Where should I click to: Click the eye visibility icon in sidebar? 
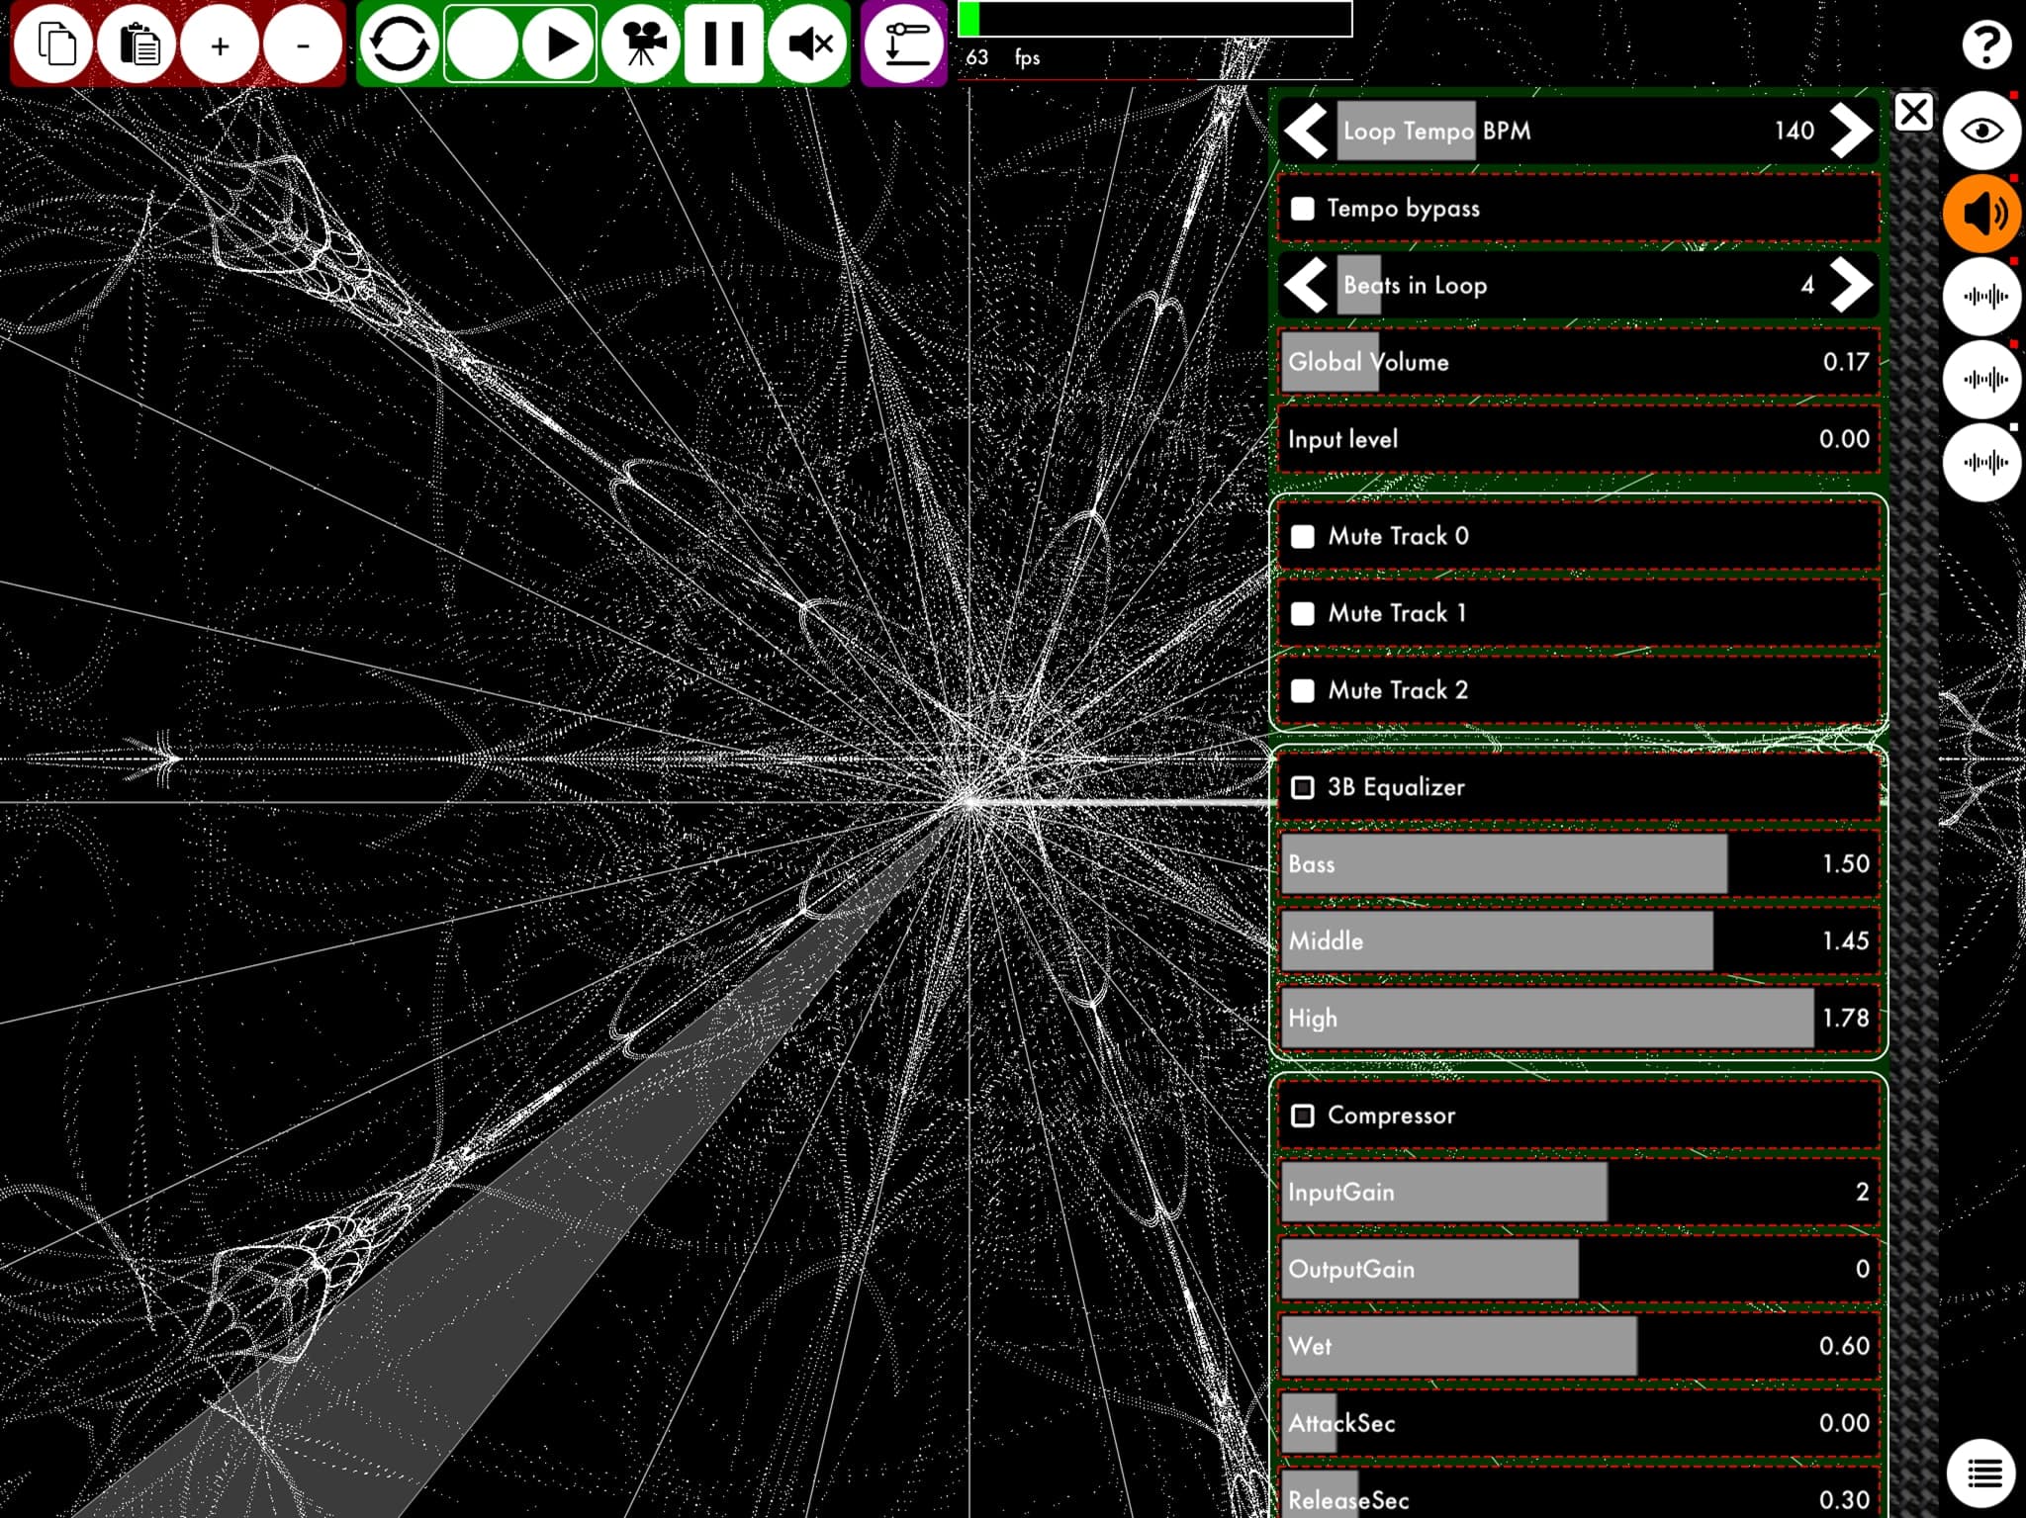click(x=1981, y=131)
